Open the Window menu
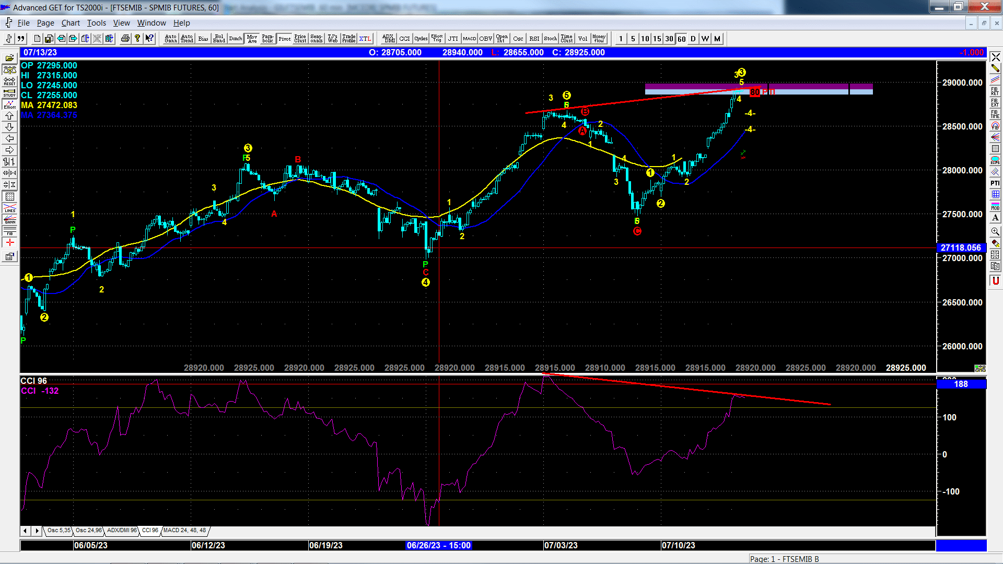This screenshot has width=1003, height=564. tap(151, 23)
